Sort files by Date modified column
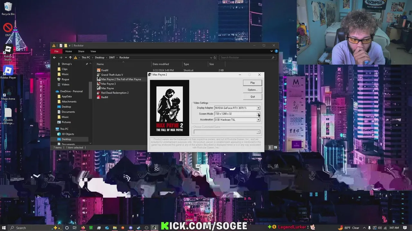 tap(161, 64)
